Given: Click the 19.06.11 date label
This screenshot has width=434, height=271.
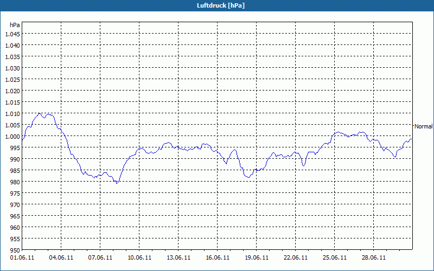Looking at the screenshot, I should point(257,257).
